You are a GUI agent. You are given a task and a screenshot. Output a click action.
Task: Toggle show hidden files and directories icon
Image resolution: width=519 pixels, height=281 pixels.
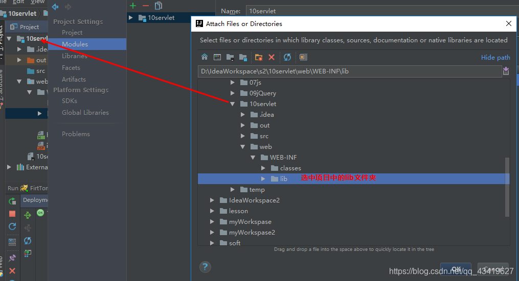[303, 57]
